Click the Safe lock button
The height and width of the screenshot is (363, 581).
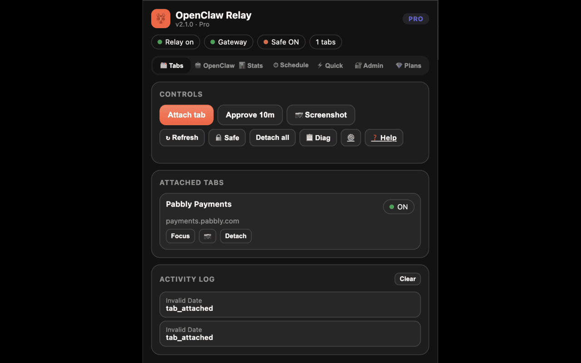[227, 137]
